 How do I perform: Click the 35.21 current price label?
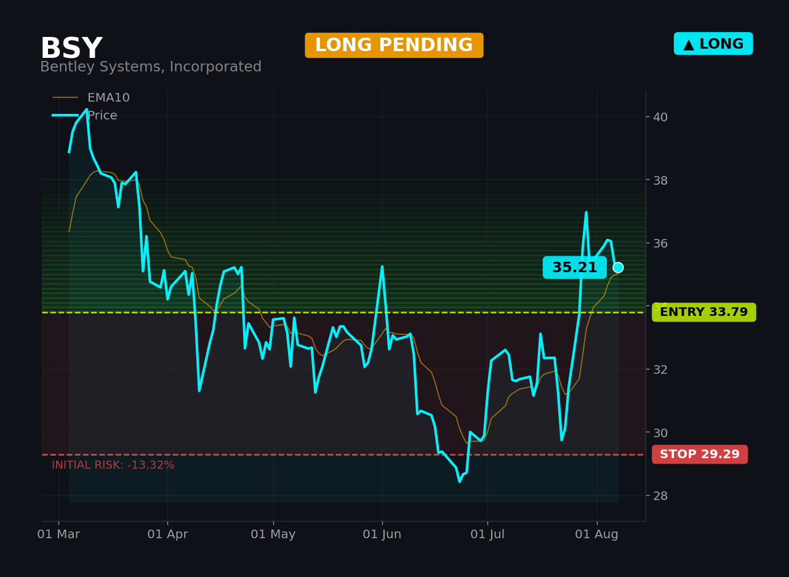coord(575,268)
